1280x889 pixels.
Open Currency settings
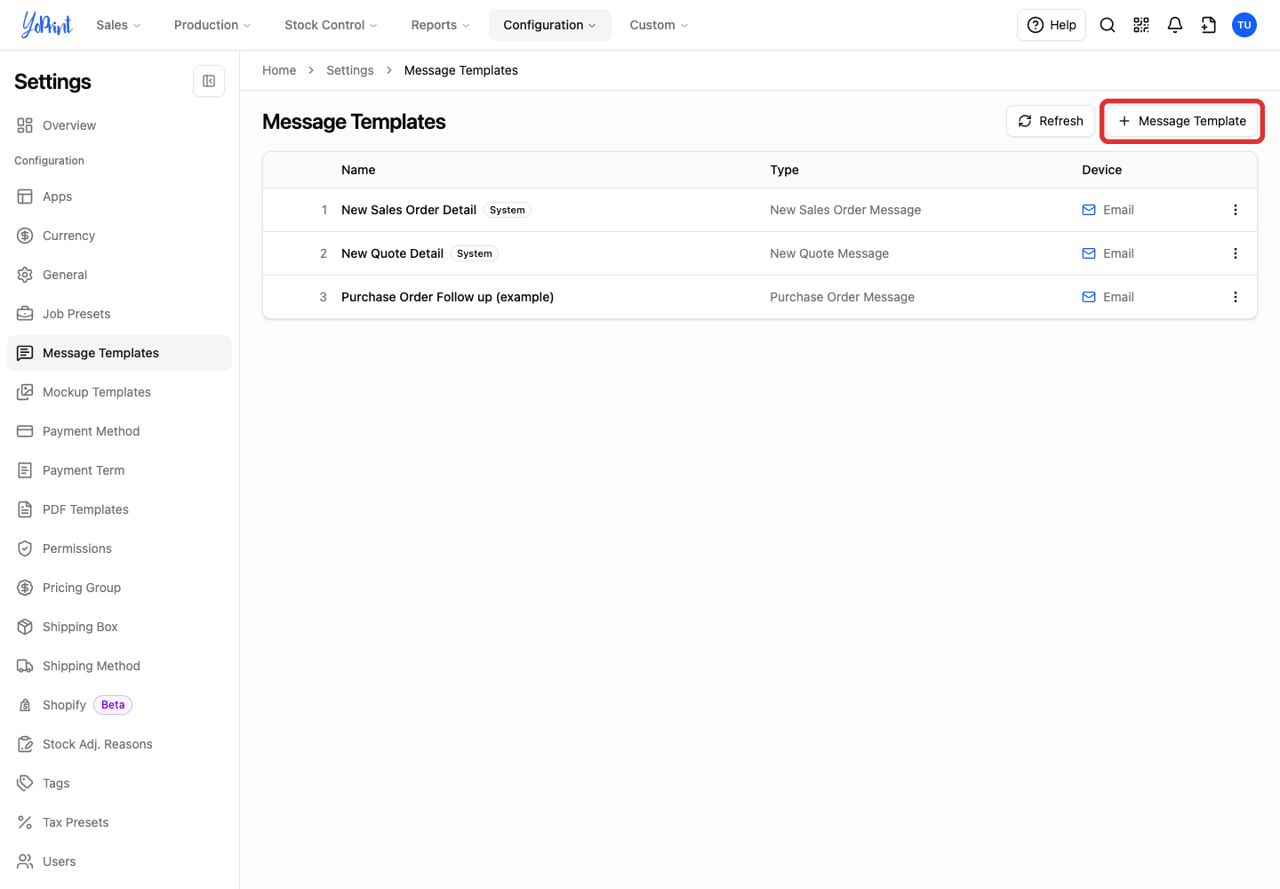coord(119,236)
